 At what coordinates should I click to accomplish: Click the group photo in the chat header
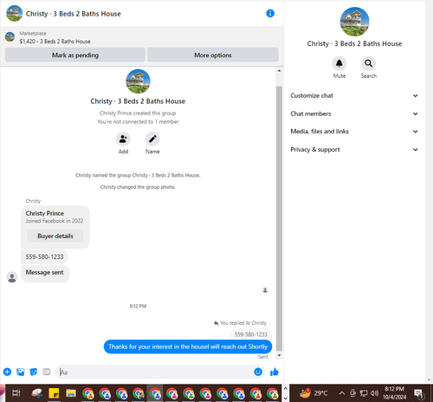tap(14, 13)
